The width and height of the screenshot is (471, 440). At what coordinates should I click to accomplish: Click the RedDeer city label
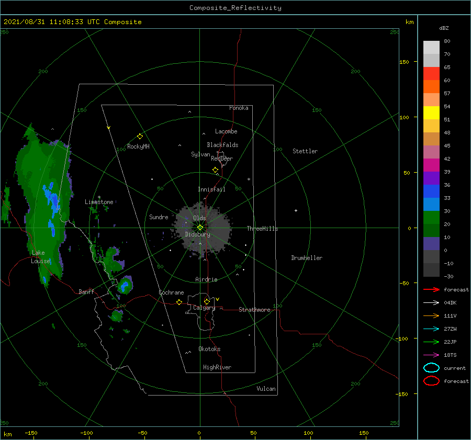tap(222, 159)
